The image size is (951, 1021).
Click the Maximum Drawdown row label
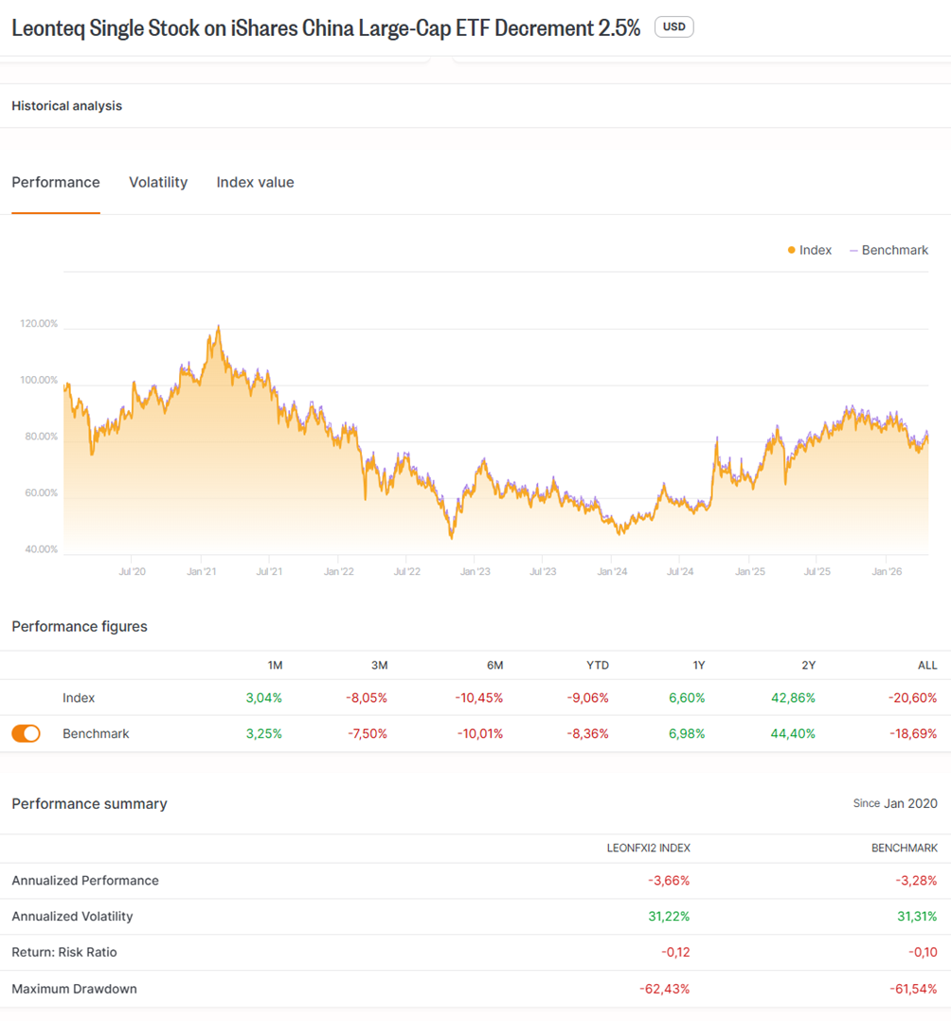pos(74,989)
